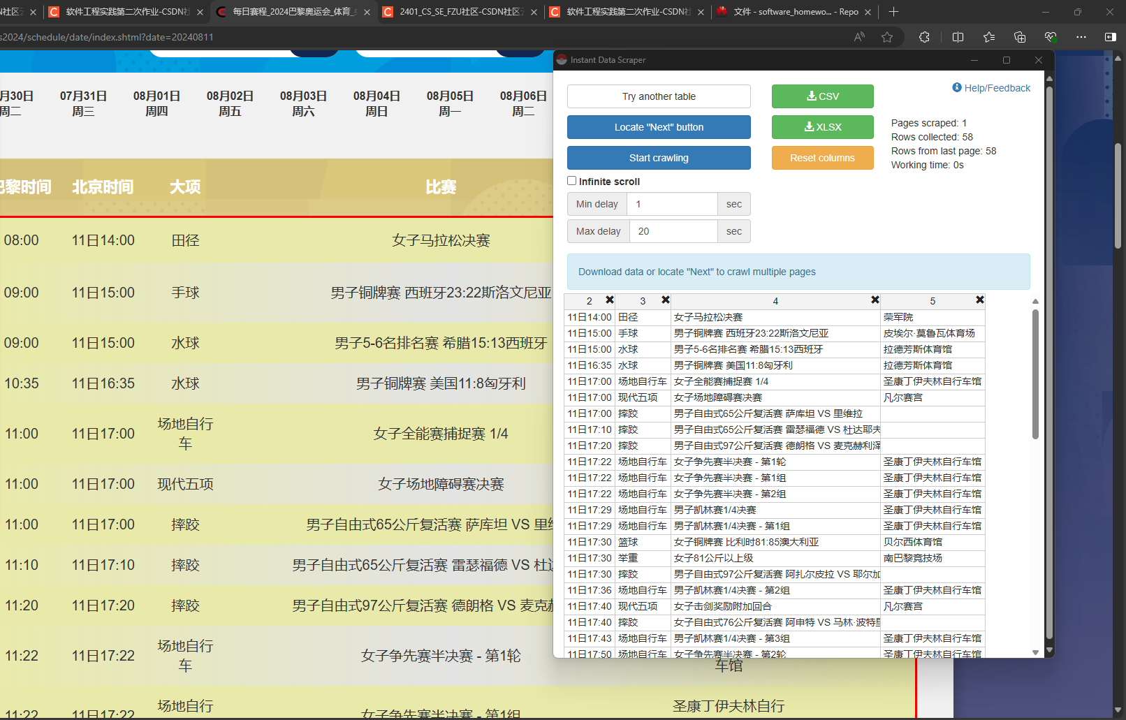
Task: Open the Favorites list icon
Action: [989, 37]
